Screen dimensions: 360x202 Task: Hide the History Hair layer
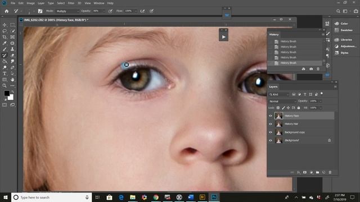[271, 124]
